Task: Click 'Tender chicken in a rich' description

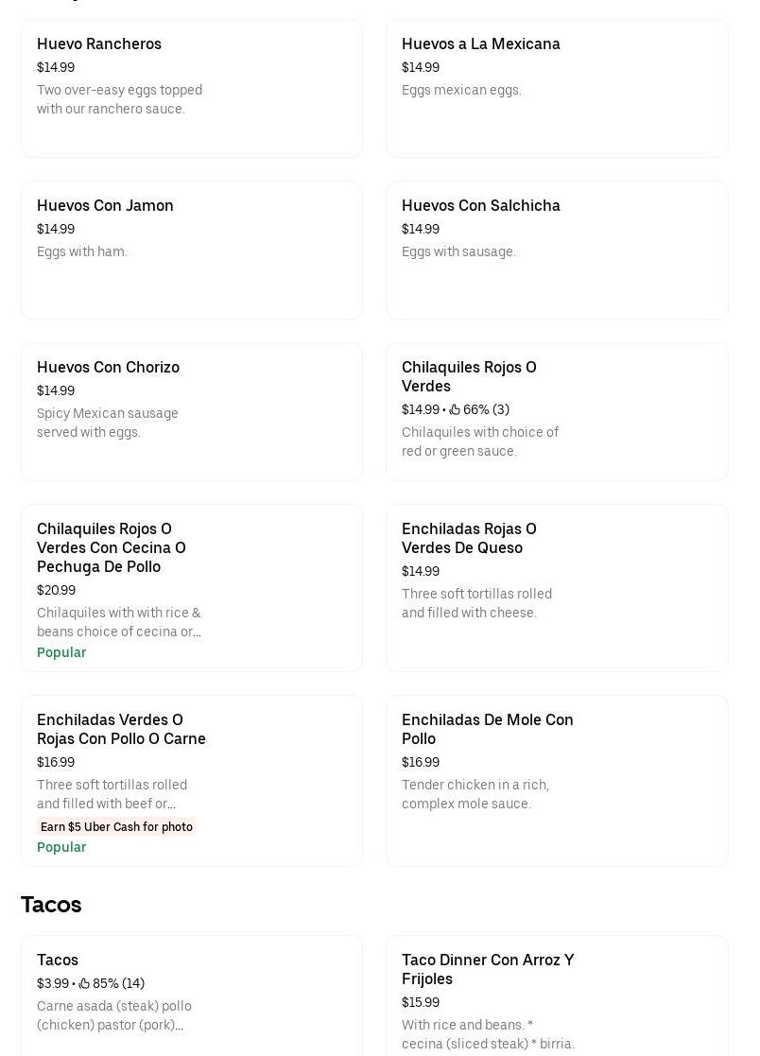Action: coord(475,794)
